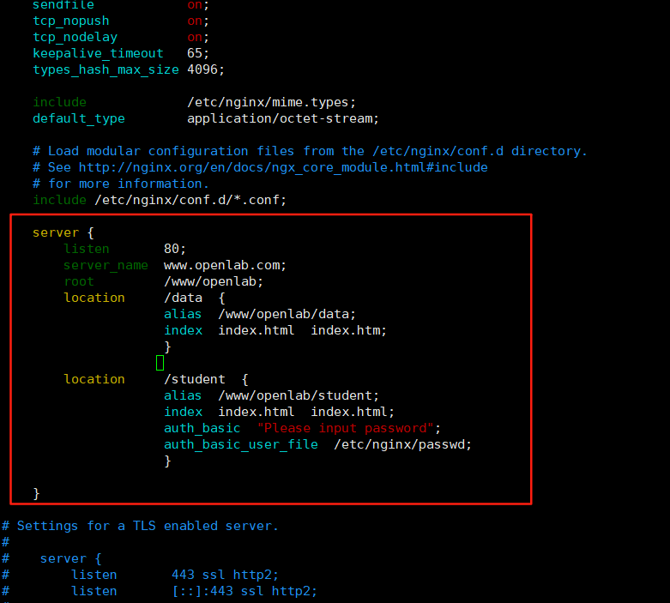Viewport: 670px width, 603px height.
Task: Click the /etc/nginx/mime.types; path
Action: [271, 103]
